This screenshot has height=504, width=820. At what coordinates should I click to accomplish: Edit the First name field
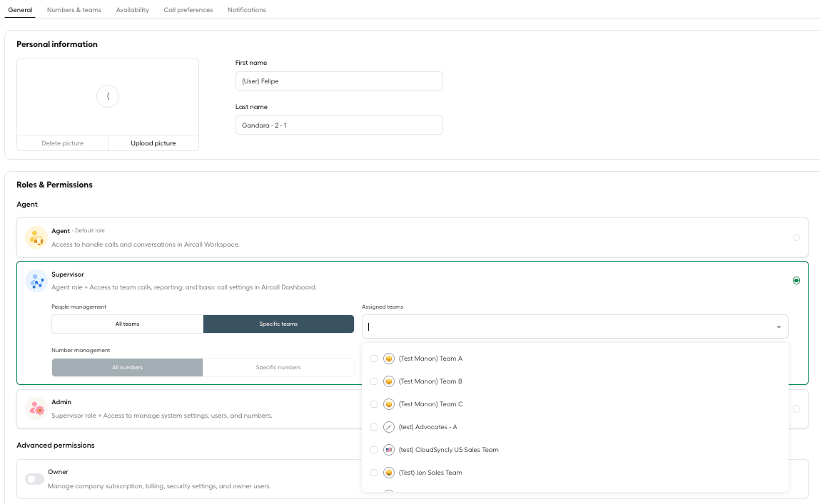(340, 81)
